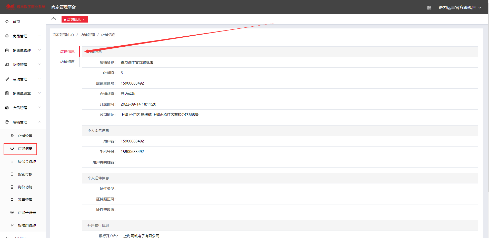Open 发票管理 submenu item
This screenshot has width=489, height=238.
[x=25, y=200]
